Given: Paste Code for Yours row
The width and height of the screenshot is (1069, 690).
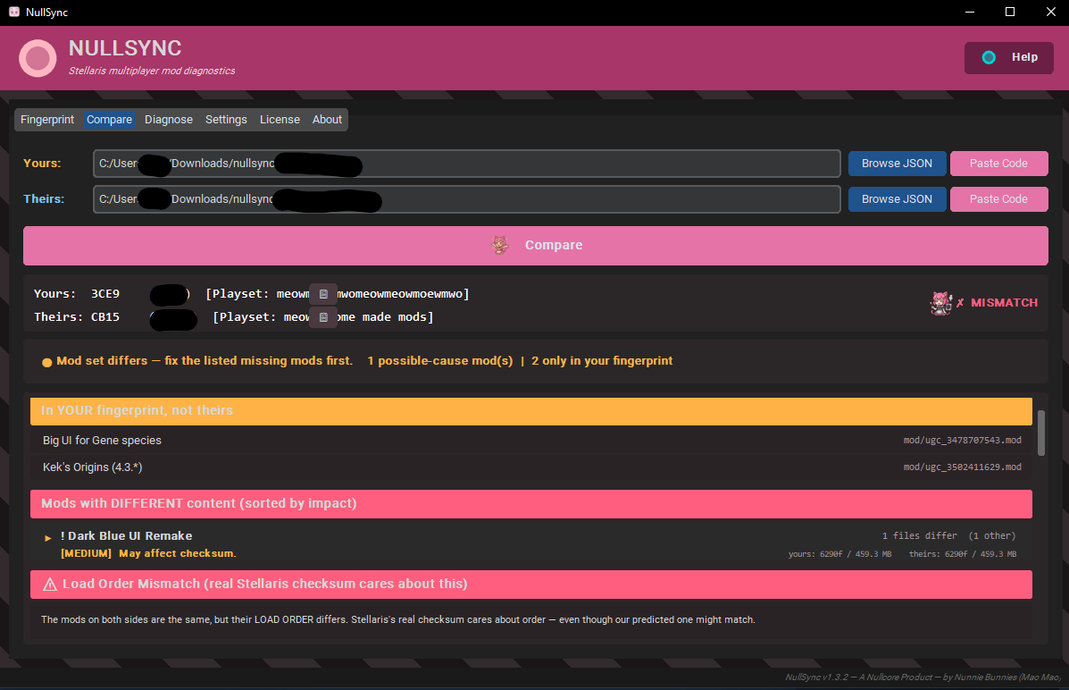Looking at the screenshot, I should pos(998,164).
